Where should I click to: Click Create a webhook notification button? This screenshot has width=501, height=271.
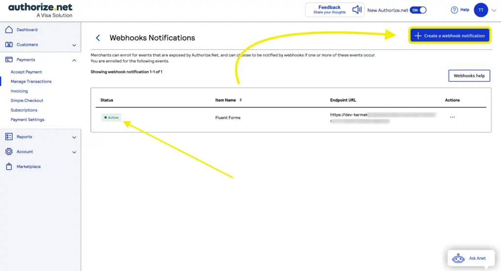450,36
